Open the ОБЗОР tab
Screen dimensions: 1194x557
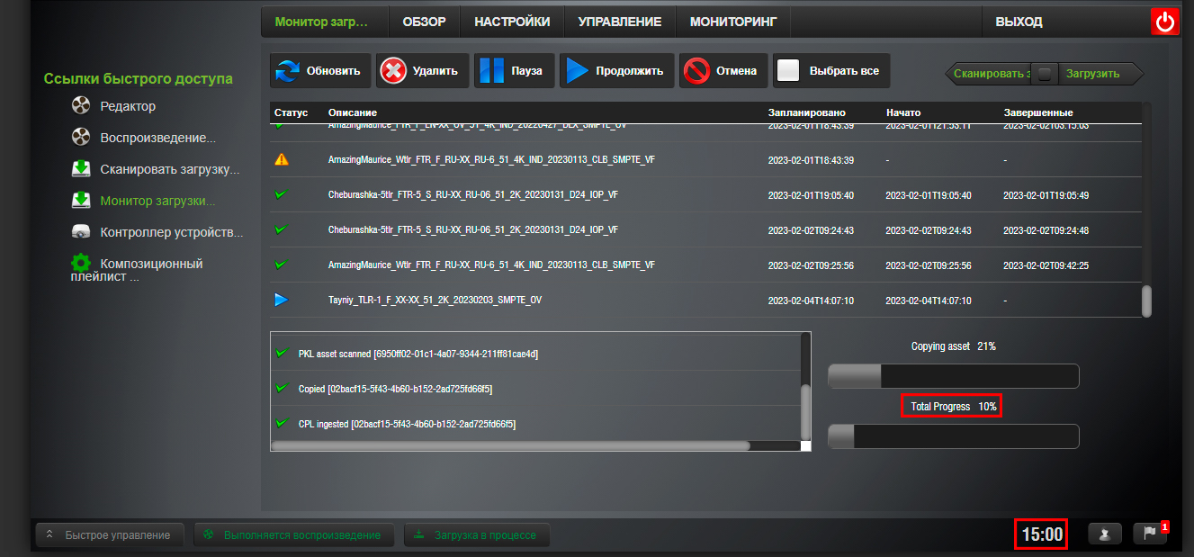[x=424, y=22]
